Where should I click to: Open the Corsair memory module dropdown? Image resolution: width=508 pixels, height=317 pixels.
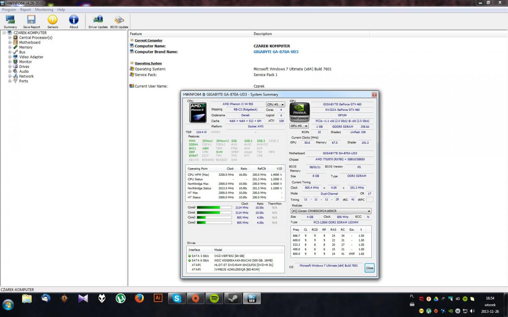331,211
